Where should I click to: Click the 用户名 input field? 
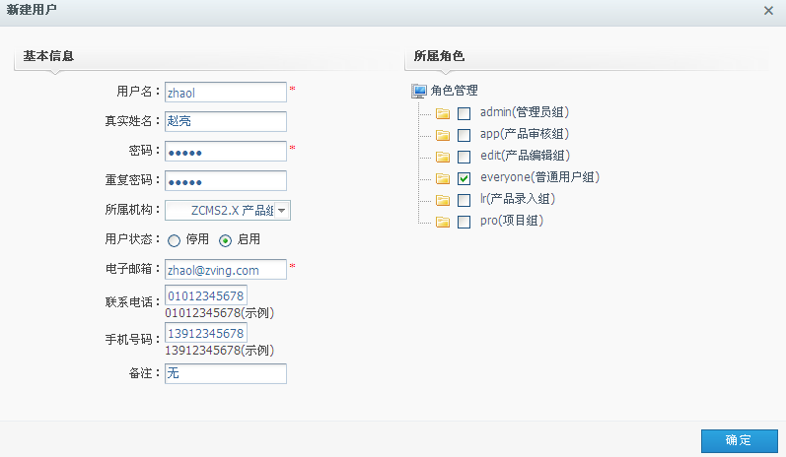[225, 92]
